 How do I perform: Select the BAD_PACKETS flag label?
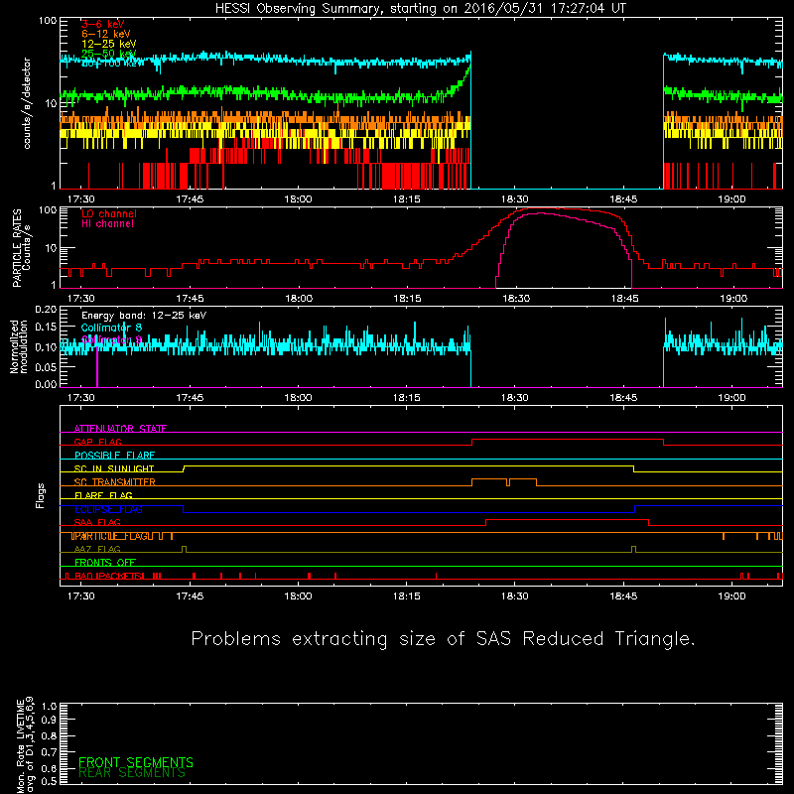click(x=109, y=576)
